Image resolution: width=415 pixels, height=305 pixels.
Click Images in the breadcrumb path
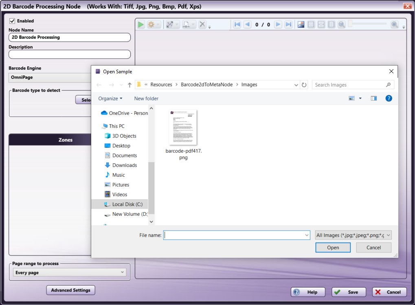tap(249, 85)
